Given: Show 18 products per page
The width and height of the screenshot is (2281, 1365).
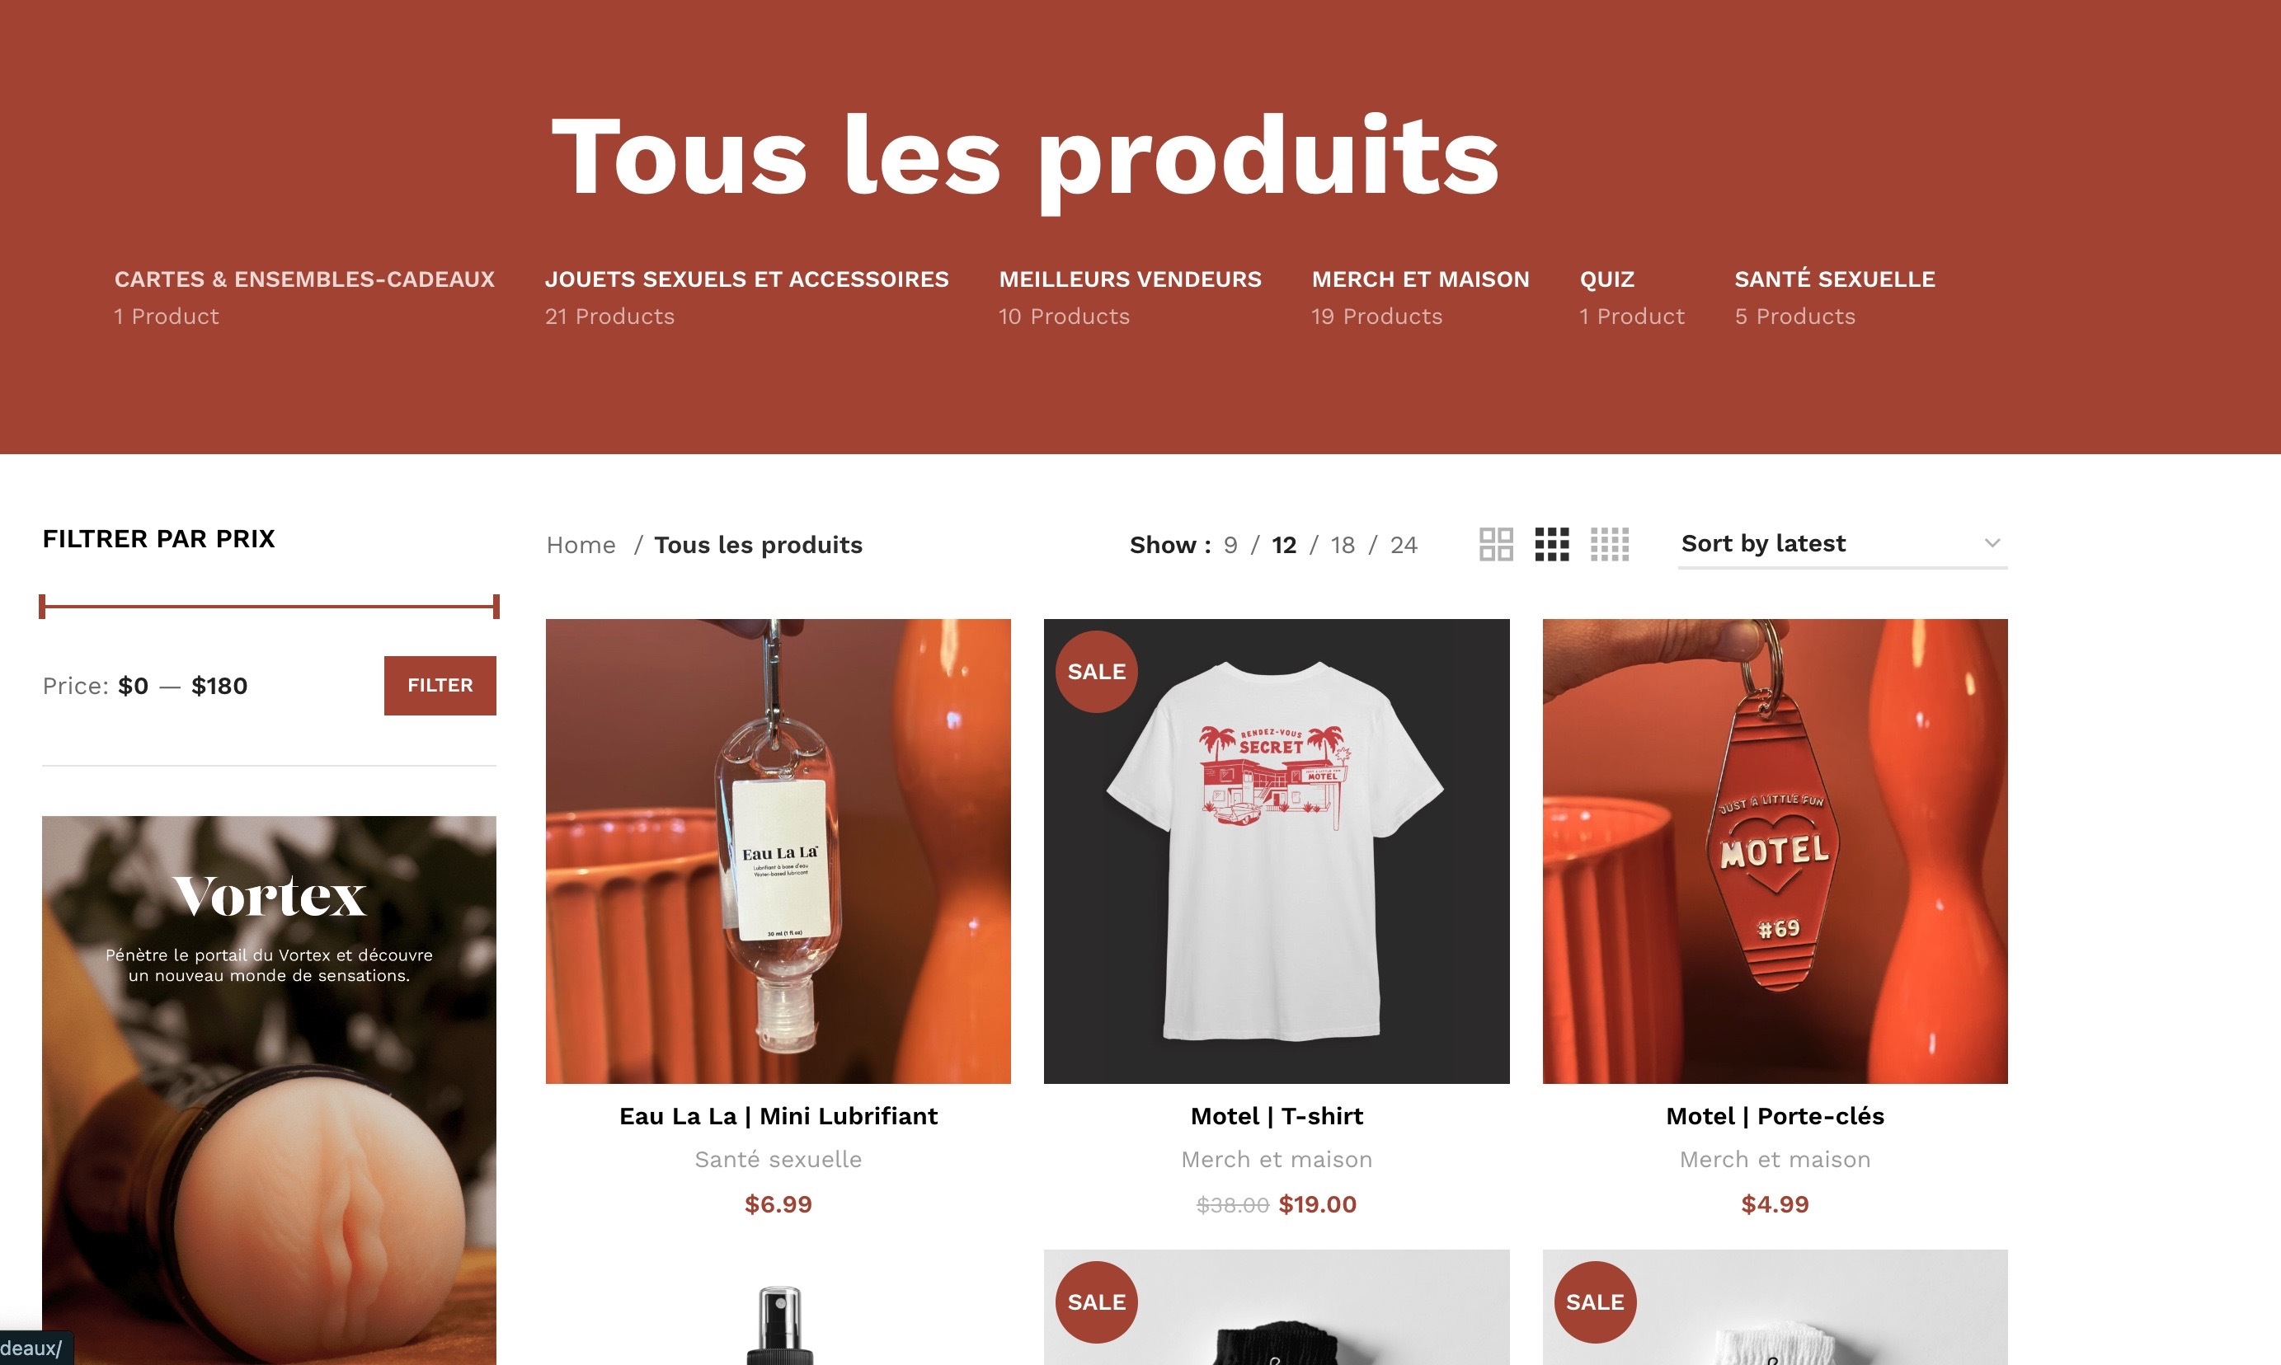Looking at the screenshot, I should [1343, 546].
